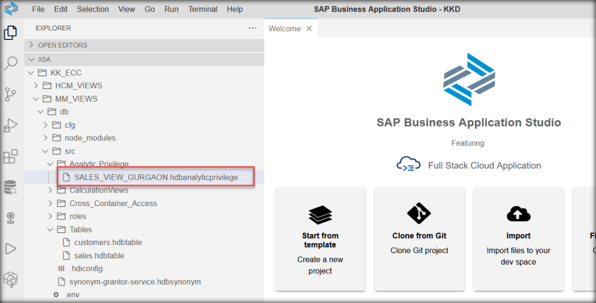This screenshot has width=596, height=303.
Task: Click the Start from template icon
Action: [x=320, y=215]
